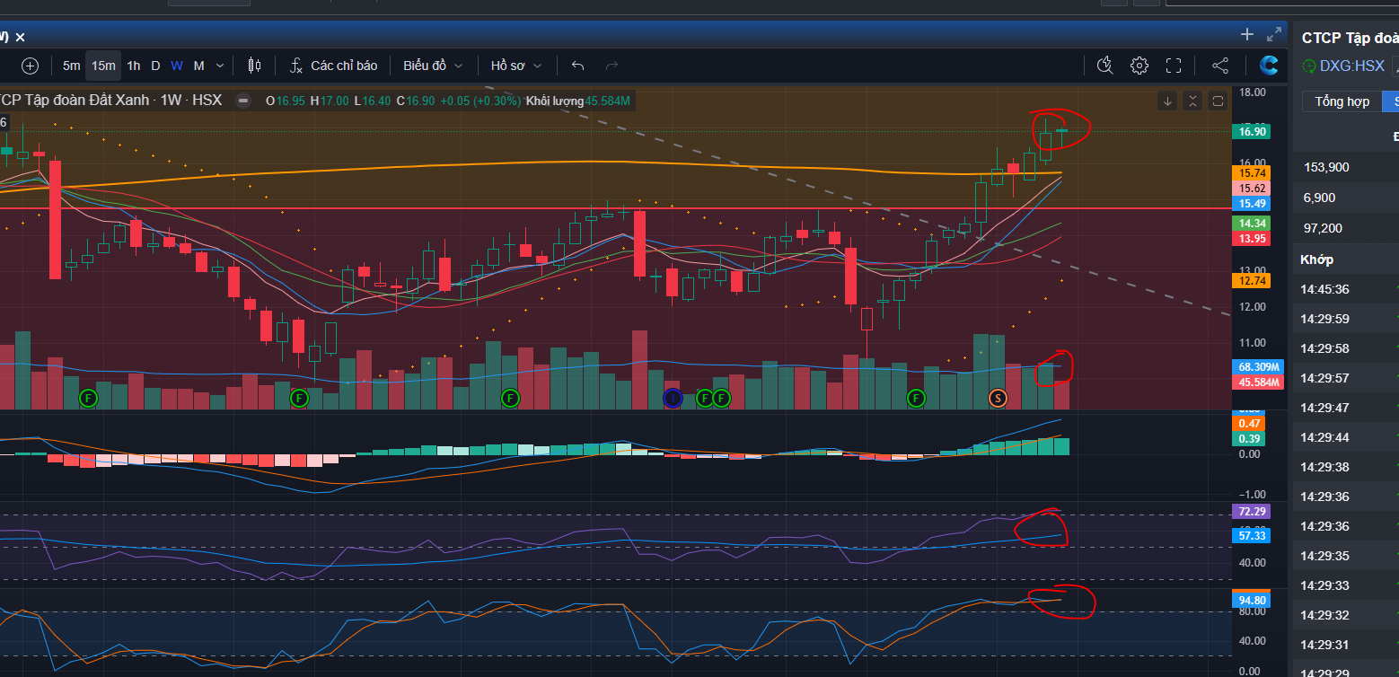This screenshot has width=1399, height=677.
Task: Open the DXG:HSX symbol link
Action: [x=1352, y=66]
